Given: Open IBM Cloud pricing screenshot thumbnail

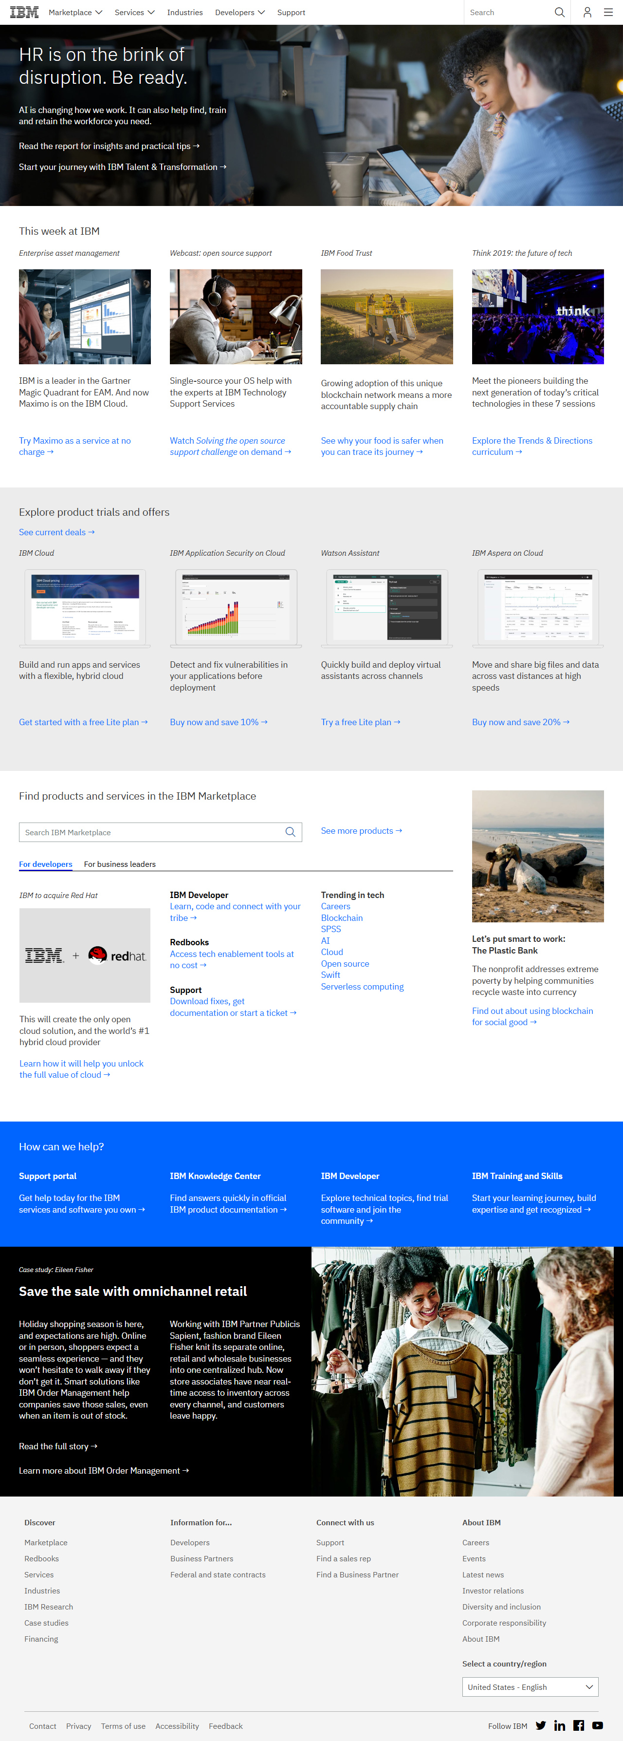Looking at the screenshot, I should (x=85, y=608).
